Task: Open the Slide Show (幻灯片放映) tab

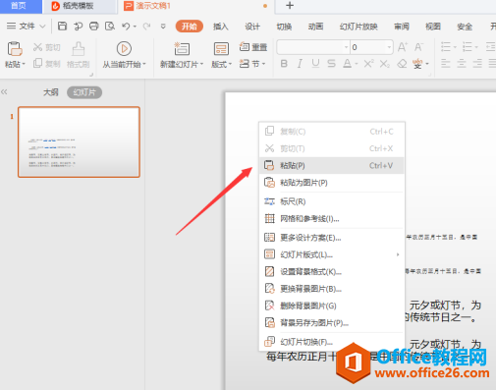Action: click(x=358, y=27)
